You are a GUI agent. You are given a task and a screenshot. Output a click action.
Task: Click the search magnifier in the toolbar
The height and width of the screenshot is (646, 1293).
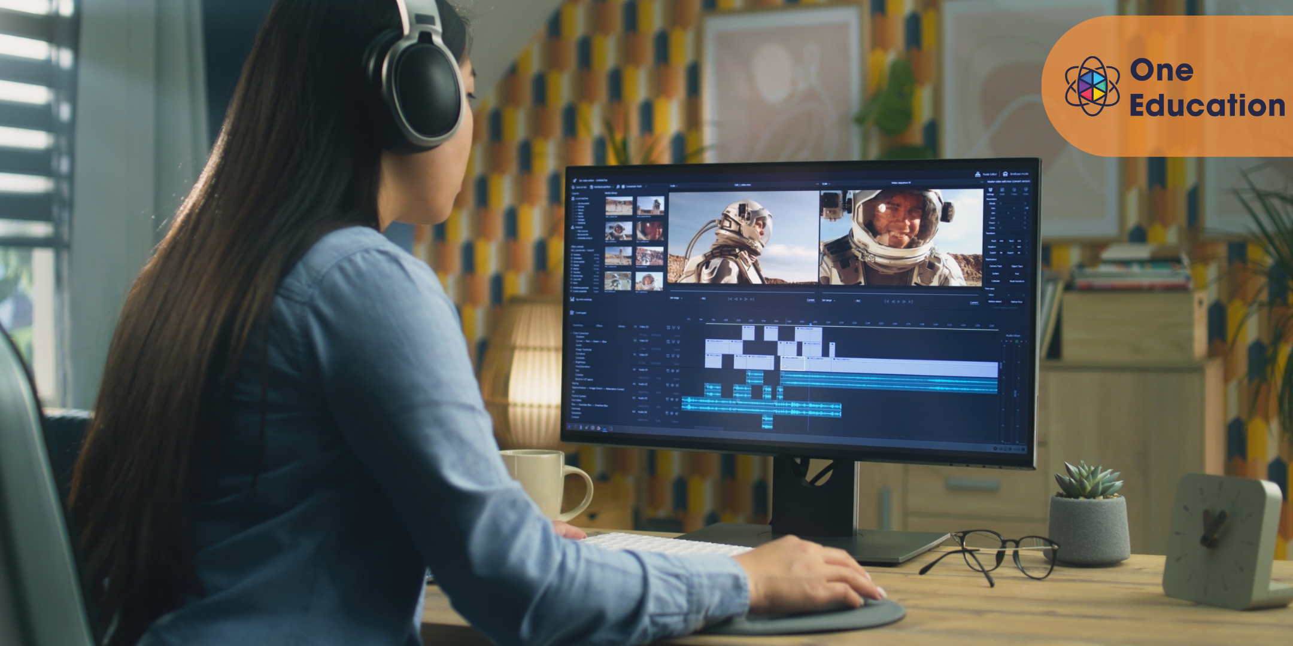coord(618,187)
